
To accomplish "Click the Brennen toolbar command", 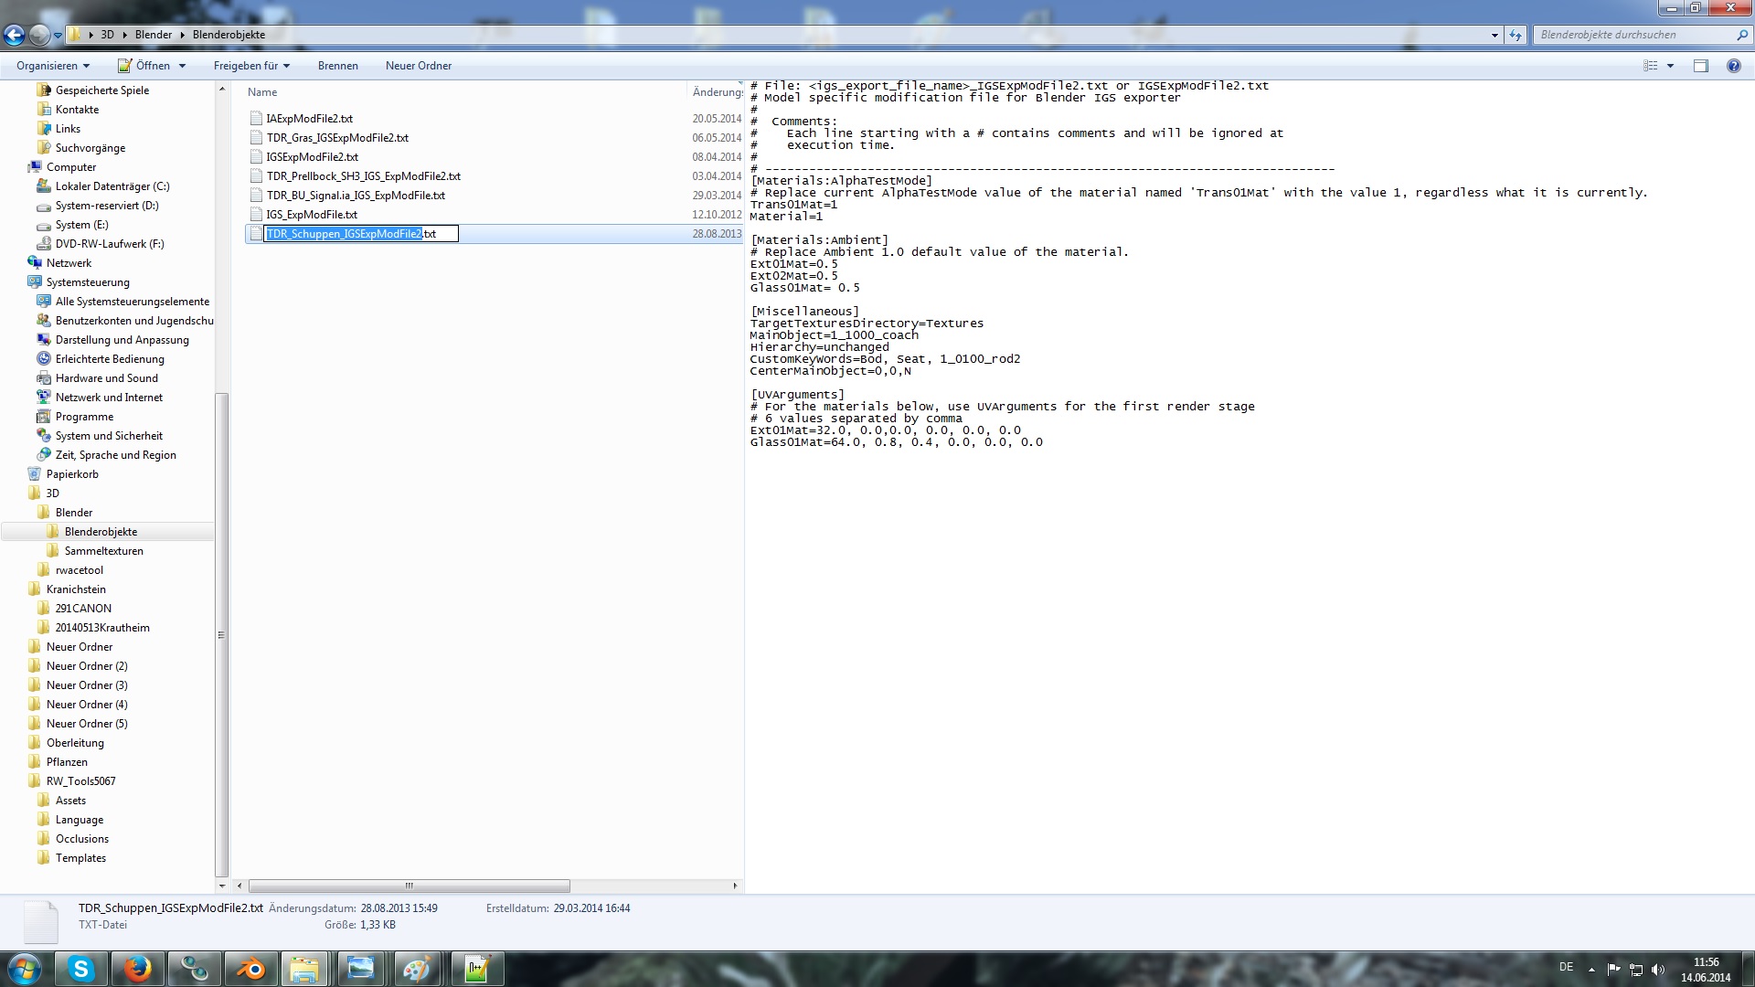I will (337, 66).
